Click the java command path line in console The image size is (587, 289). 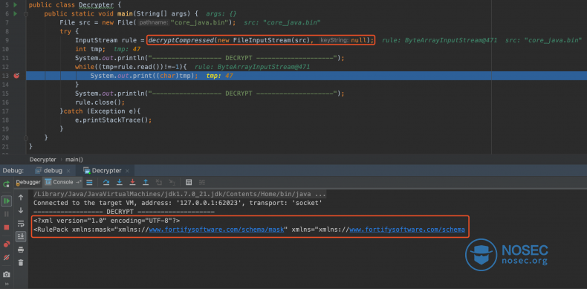(x=180, y=195)
